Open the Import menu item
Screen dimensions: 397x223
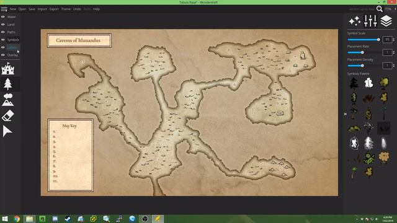pos(42,9)
